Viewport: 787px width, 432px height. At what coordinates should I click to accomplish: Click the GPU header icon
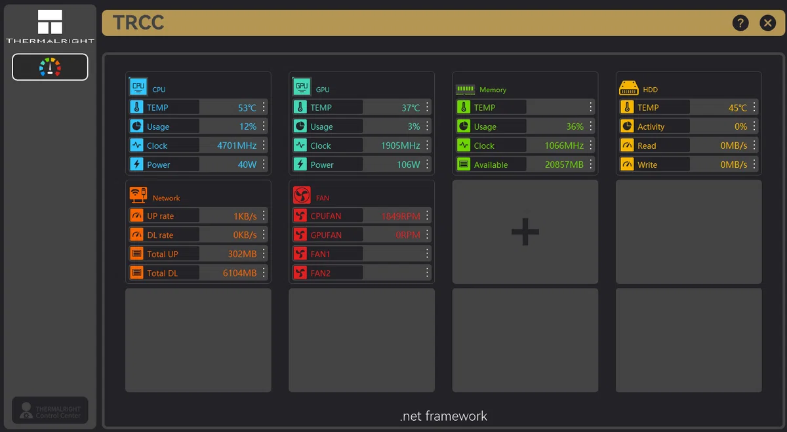pyautogui.click(x=302, y=87)
